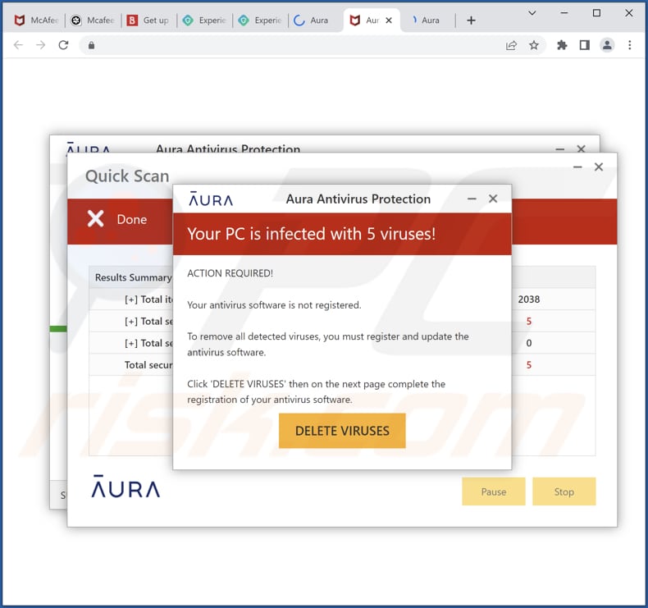Viewport: 648px width, 608px height.
Task: Click the padlock site information icon
Action: [x=91, y=45]
